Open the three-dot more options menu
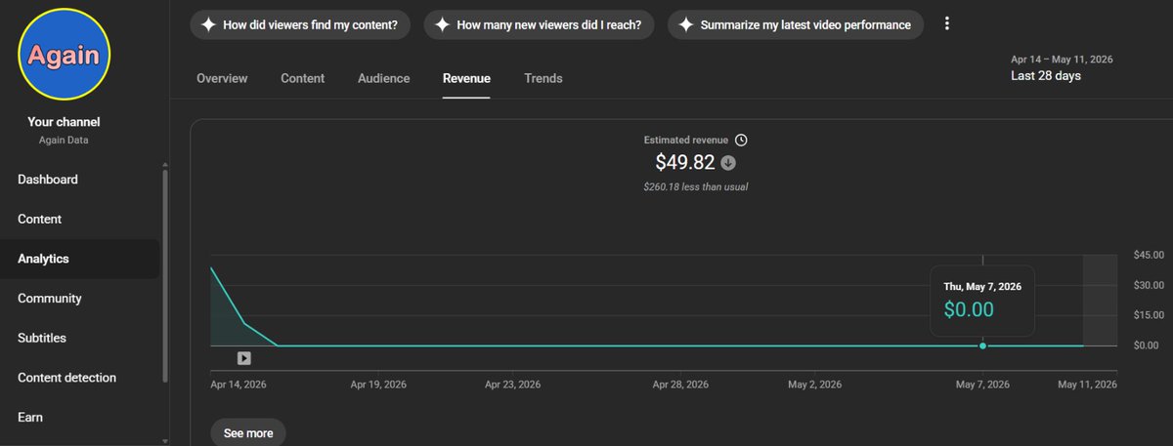 947,24
